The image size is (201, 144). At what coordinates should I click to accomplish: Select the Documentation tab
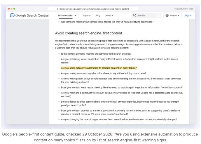[66, 15]
